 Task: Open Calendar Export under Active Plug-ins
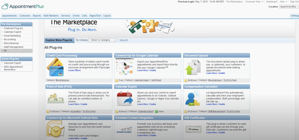click(12, 63)
